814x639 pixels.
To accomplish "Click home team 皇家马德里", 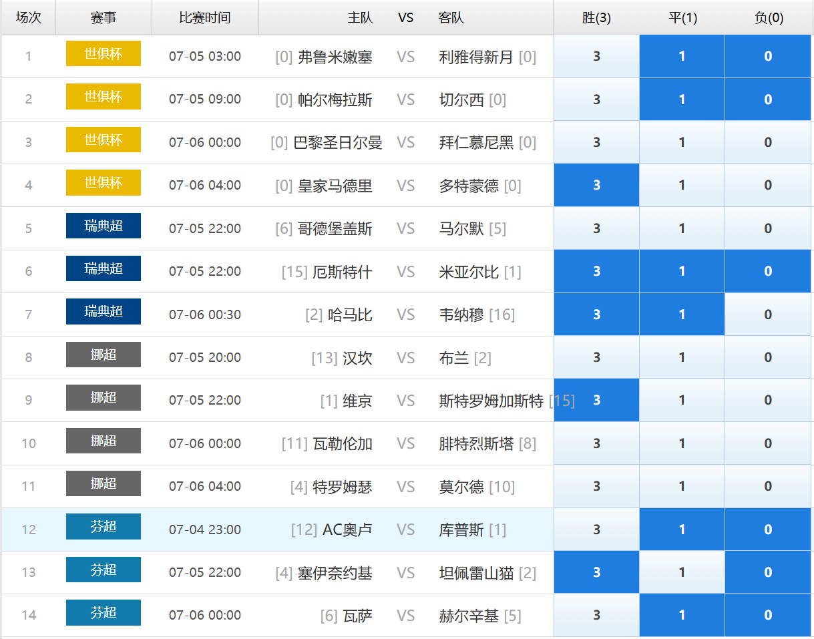I will click(x=335, y=186).
